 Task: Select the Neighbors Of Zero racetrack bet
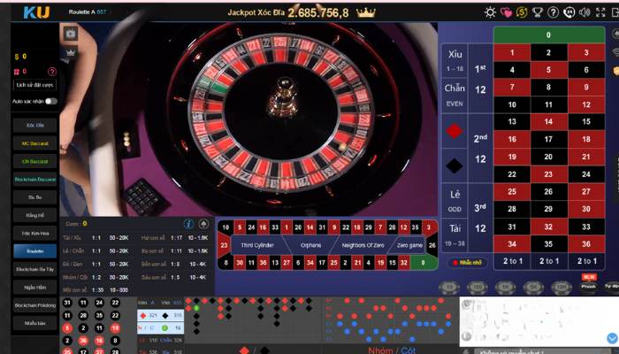coord(363,245)
